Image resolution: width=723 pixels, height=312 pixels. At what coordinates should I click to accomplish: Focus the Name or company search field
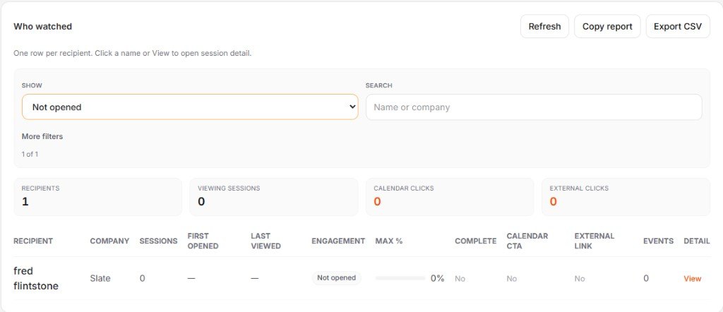534,107
